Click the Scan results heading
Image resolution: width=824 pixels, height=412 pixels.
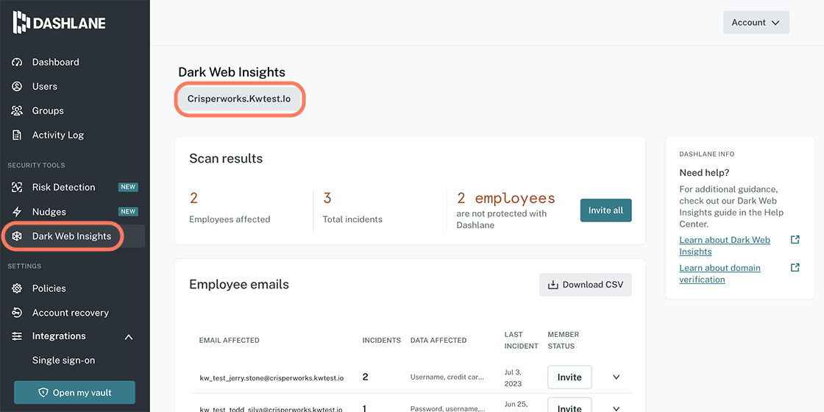point(226,158)
